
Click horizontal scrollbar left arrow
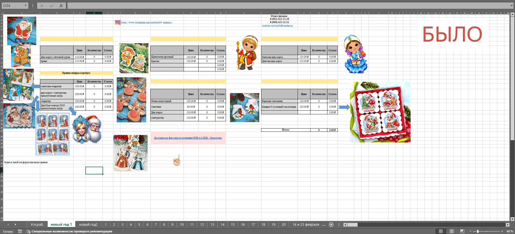point(345,225)
